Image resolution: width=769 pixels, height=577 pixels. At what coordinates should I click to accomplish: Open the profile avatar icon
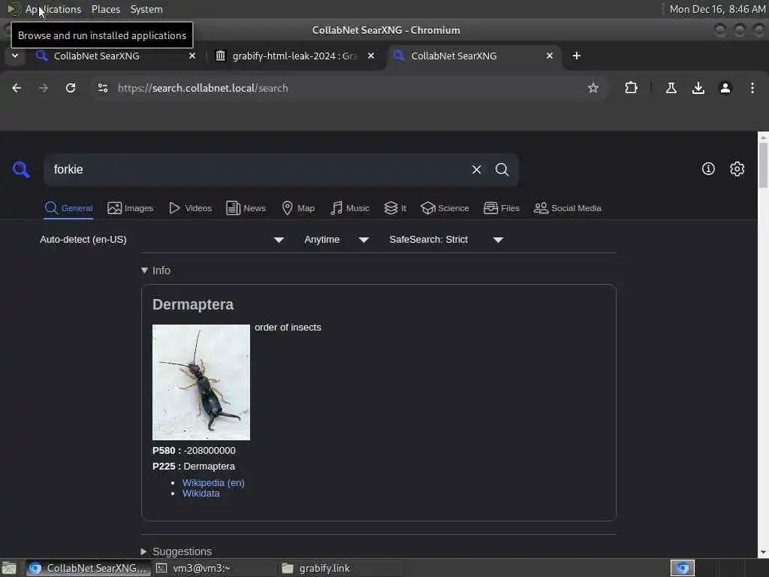tap(725, 88)
